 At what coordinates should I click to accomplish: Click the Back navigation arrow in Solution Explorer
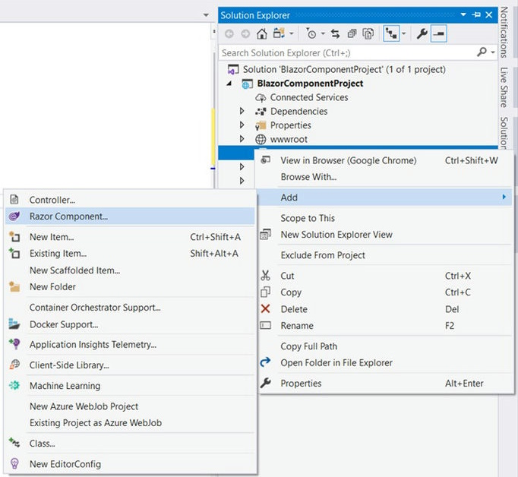point(229,33)
